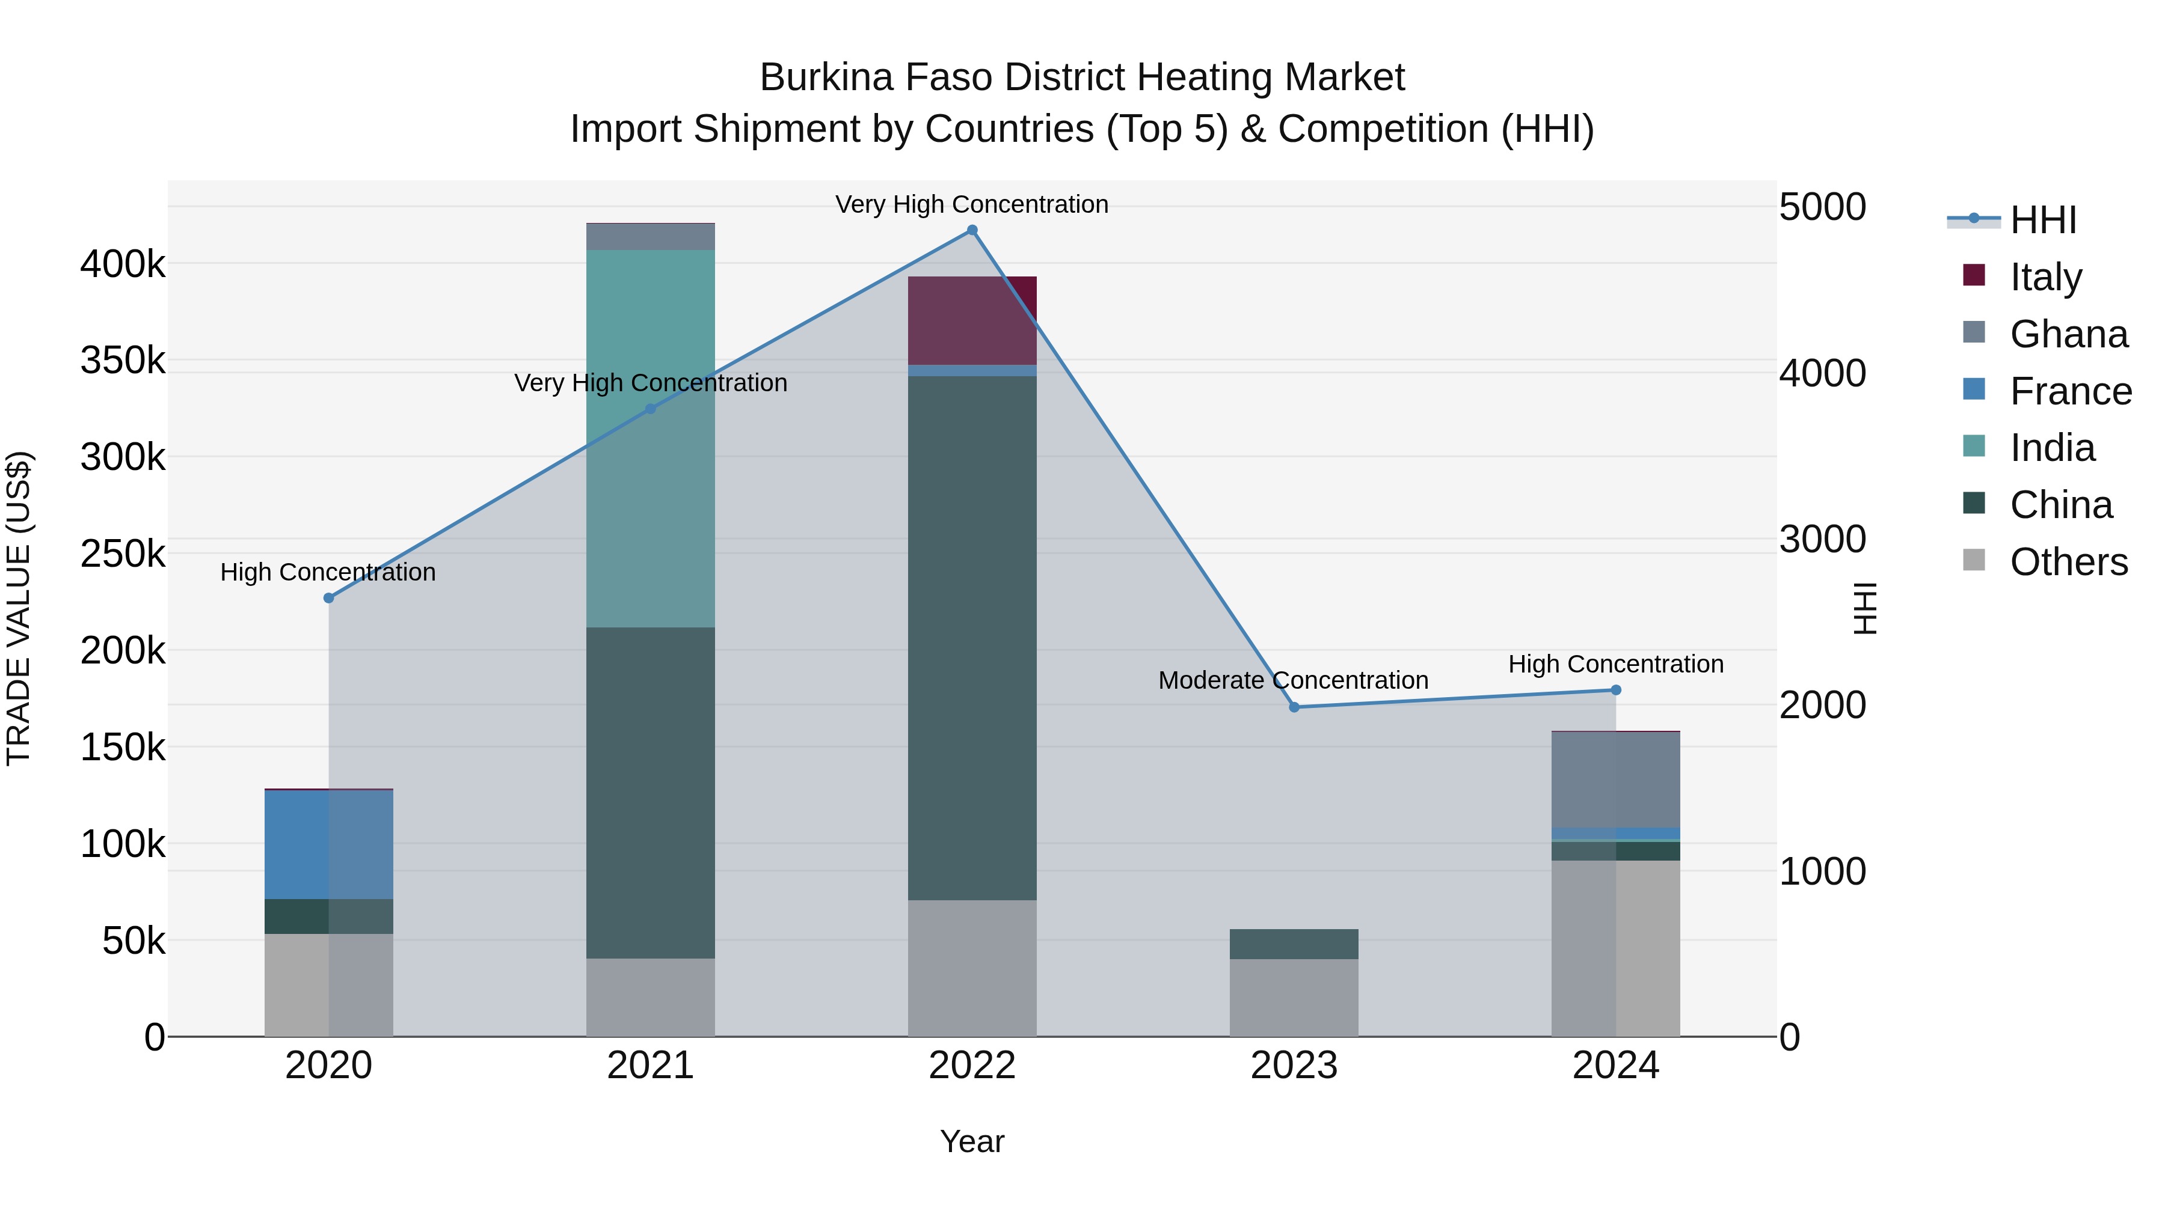Click the 100k tick on the left axis

[123, 843]
